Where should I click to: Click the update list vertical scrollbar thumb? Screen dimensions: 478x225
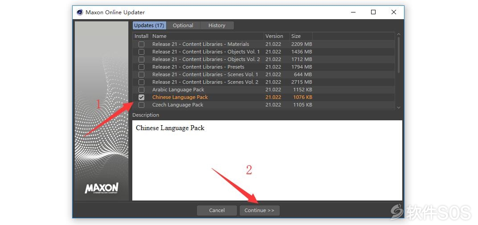399,55
